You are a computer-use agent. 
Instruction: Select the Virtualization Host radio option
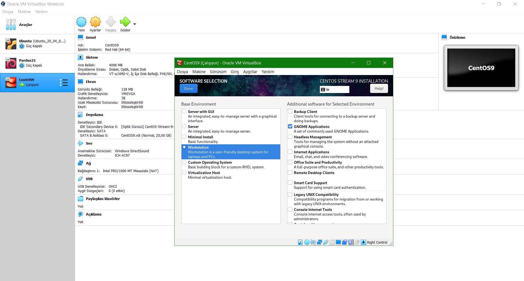click(184, 172)
